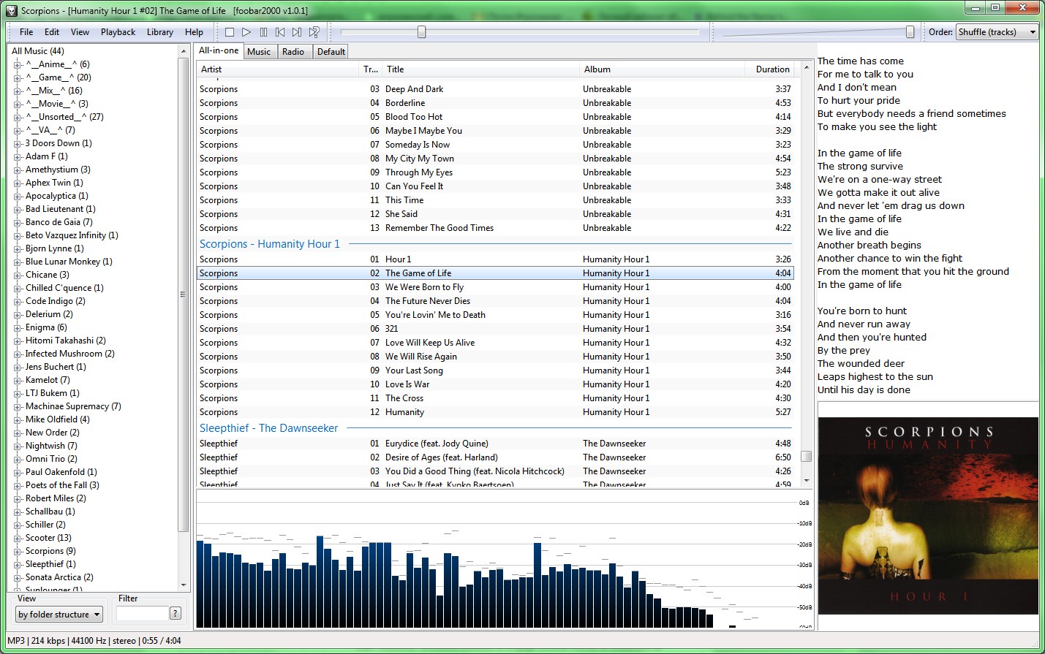This screenshot has width=1045, height=654.
Task: Select track 'Humanity' by Scorpions
Action: [495, 412]
